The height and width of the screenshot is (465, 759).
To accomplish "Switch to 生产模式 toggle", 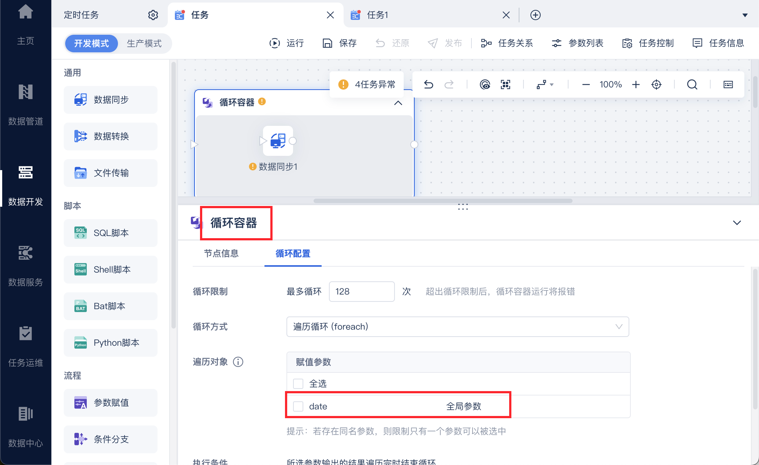I will [144, 44].
